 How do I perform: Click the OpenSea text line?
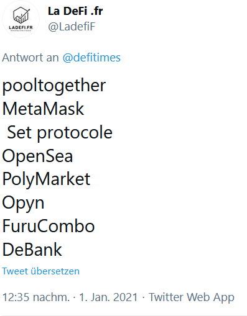tap(37, 156)
